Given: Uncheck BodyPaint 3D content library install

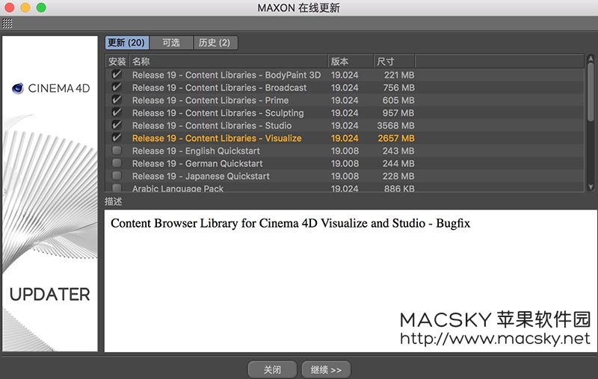Looking at the screenshot, I should click(117, 75).
